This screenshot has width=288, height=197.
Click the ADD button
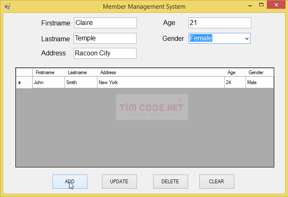coord(70,182)
